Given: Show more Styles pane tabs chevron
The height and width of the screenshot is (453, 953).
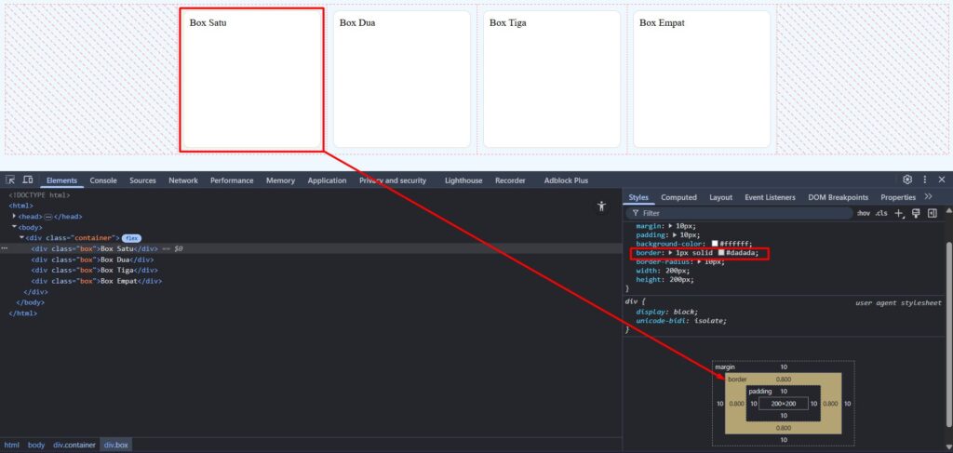Looking at the screenshot, I should 928,197.
